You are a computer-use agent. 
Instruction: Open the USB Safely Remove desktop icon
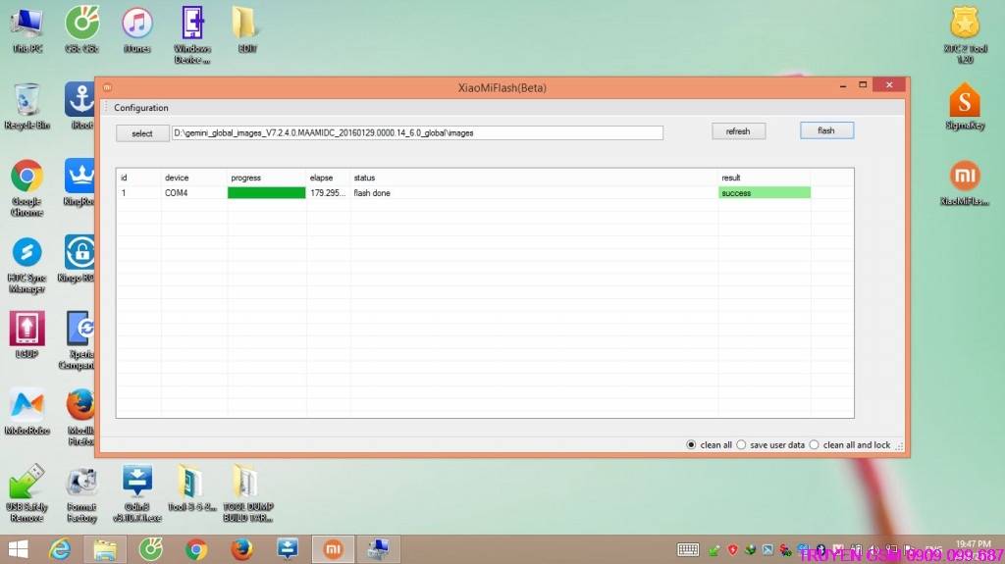26,493
